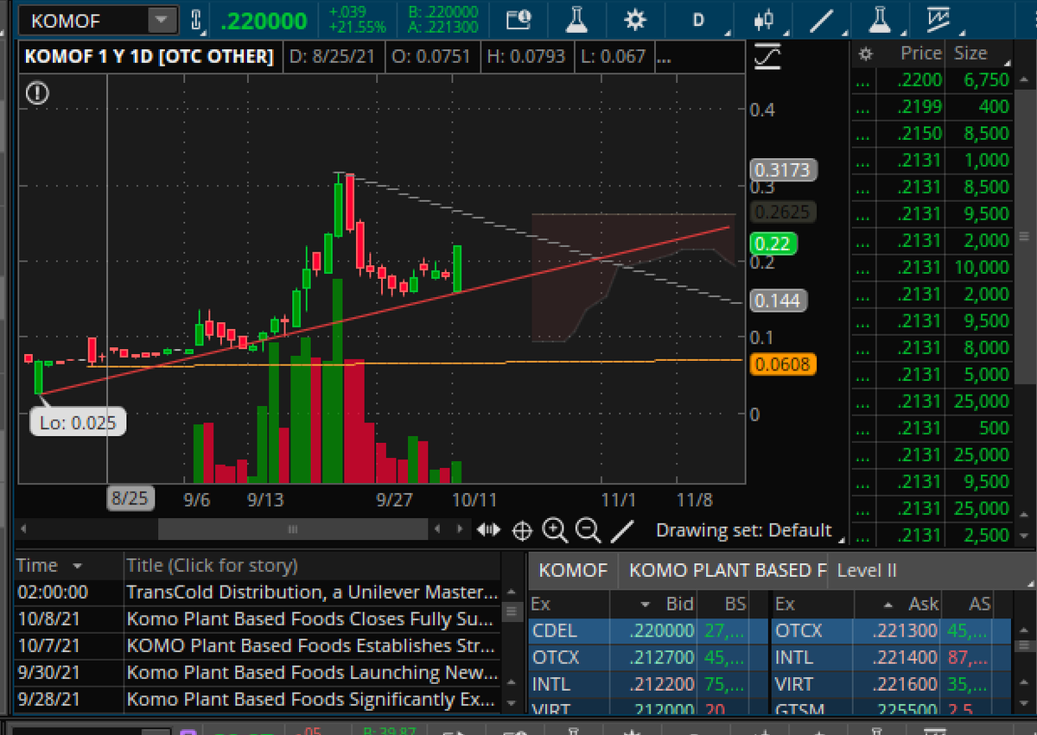Click the BS column header
The width and height of the screenshot is (1037, 735).
pos(735,604)
